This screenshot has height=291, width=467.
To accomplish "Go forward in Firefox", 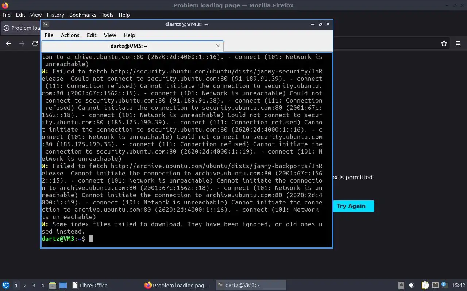I will (x=22, y=44).
